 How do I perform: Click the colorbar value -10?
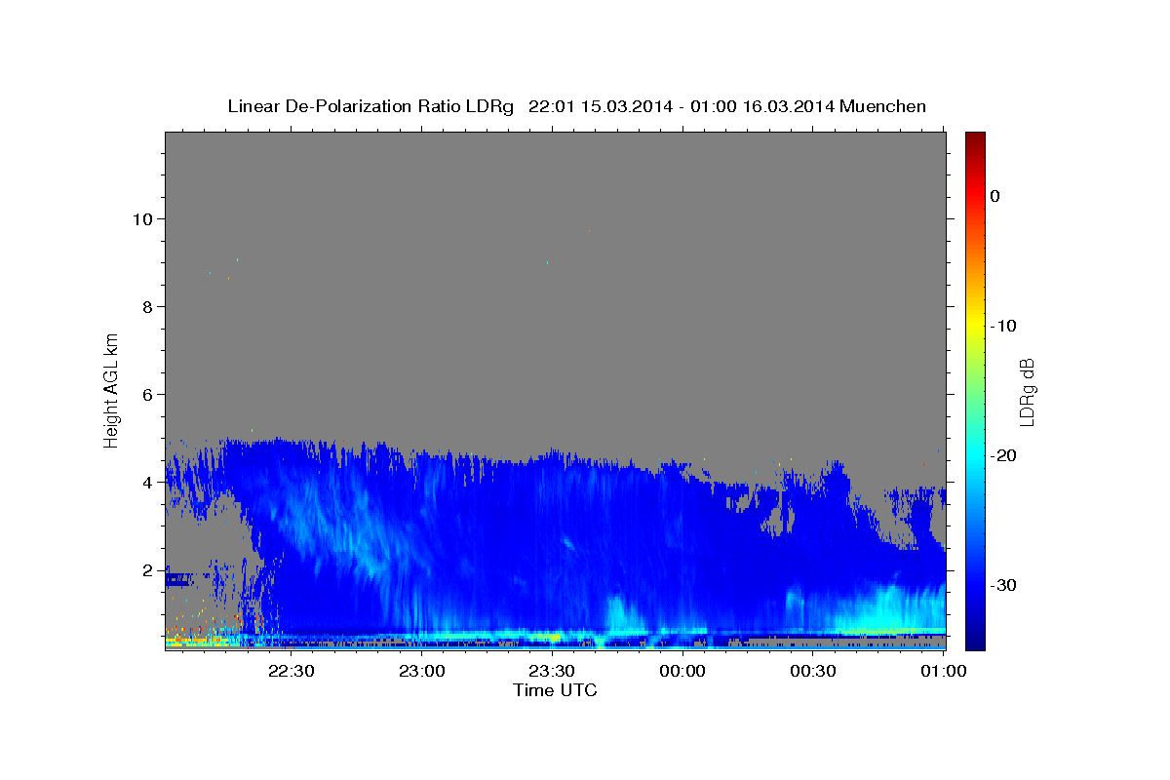pyautogui.click(x=1004, y=326)
